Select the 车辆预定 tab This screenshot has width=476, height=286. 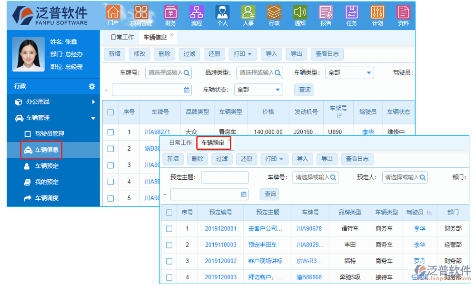(x=213, y=143)
